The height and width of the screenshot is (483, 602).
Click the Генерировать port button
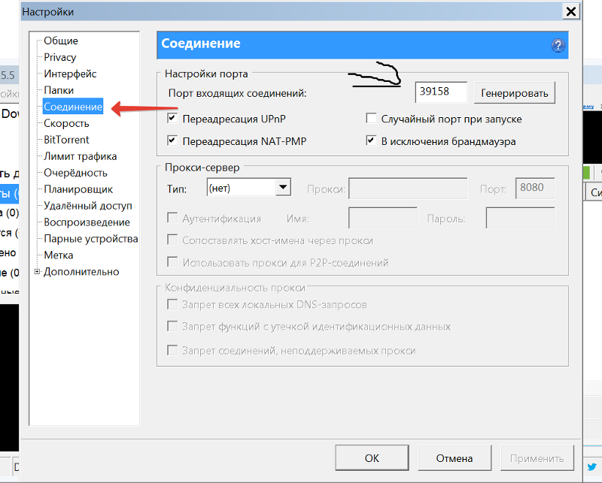coord(514,92)
